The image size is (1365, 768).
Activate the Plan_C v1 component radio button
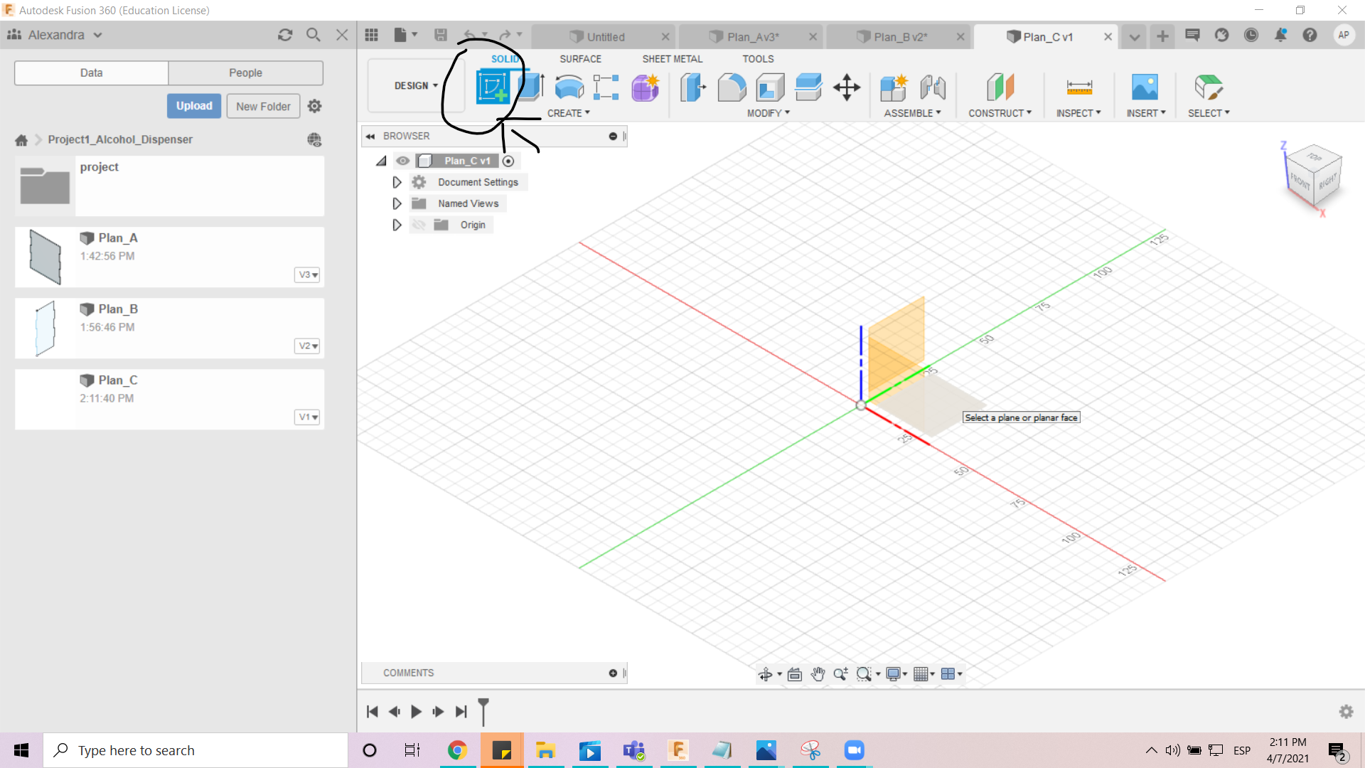(508, 161)
